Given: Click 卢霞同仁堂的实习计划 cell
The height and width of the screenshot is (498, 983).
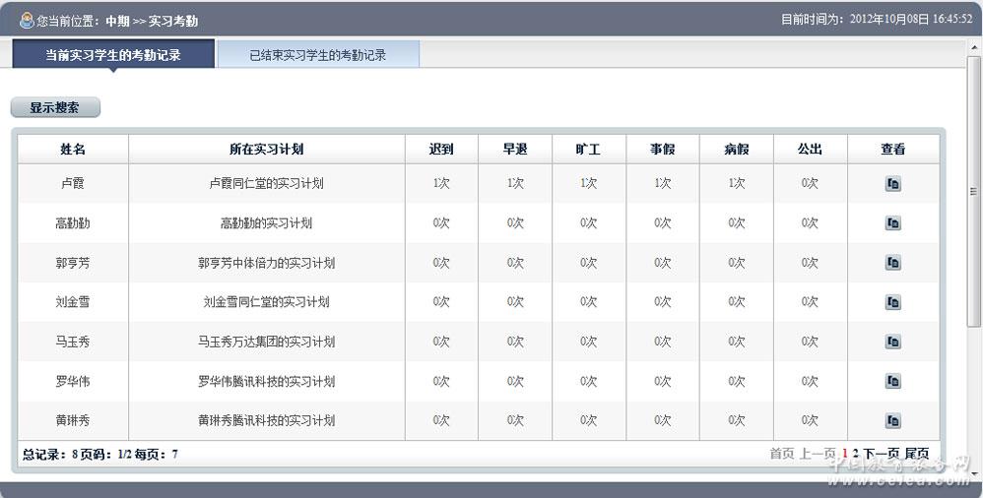Looking at the screenshot, I should (266, 184).
